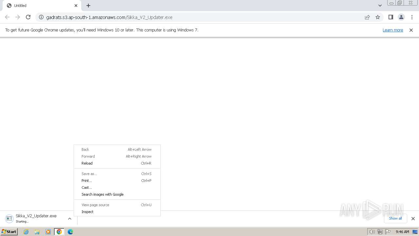
Task: Close the downloads bar
Action: pyautogui.click(x=413, y=219)
